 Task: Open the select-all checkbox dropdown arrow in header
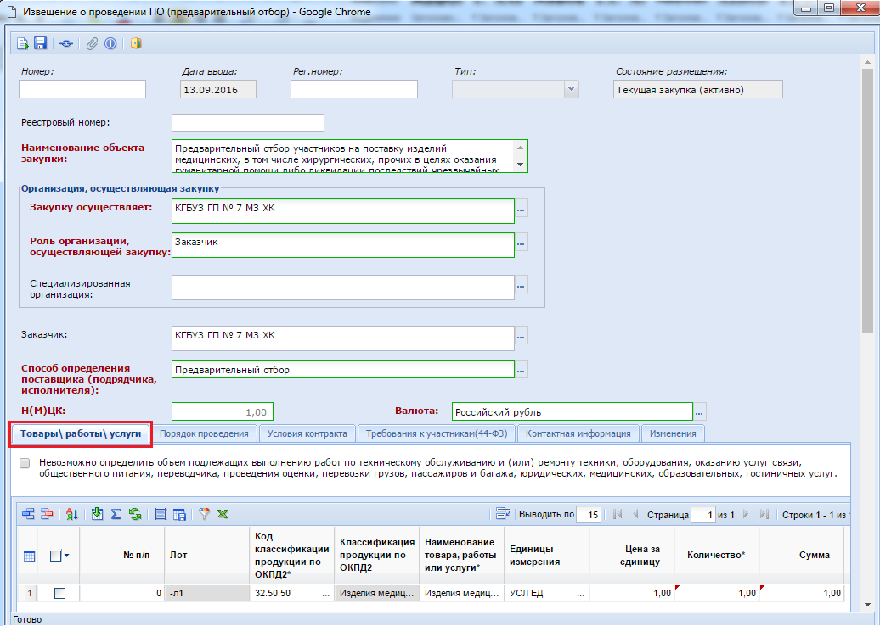[x=67, y=556]
